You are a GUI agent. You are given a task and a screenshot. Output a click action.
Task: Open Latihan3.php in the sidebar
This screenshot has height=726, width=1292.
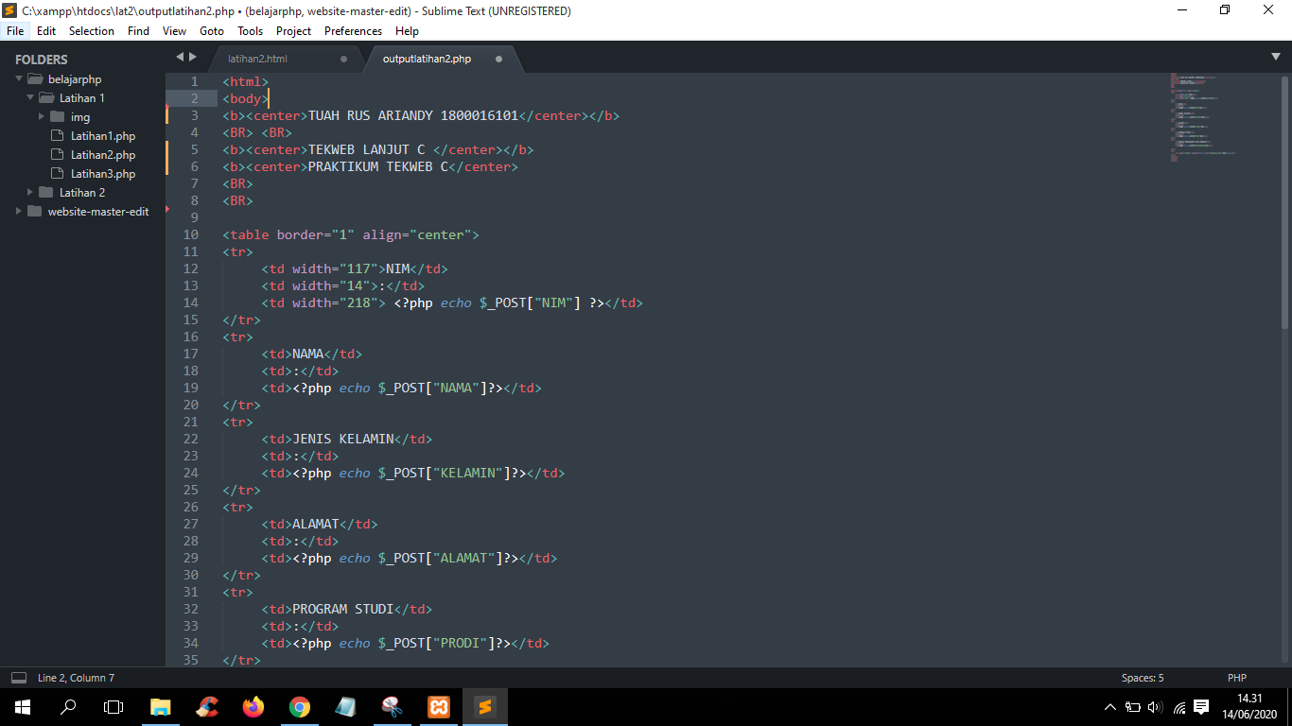click(x=102, y=174)
